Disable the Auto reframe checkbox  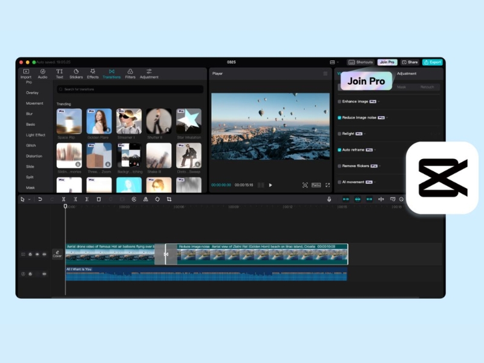339,149
